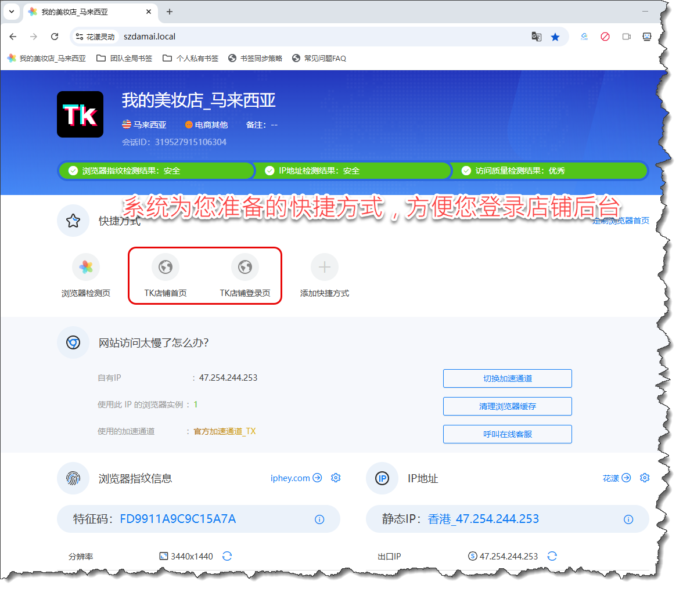This screenshot has width=683, height=592.
Task: Click the 浏览器指纹检测结果: 安全 status bar
Action: pyautogui.click(x=156, y=171)
